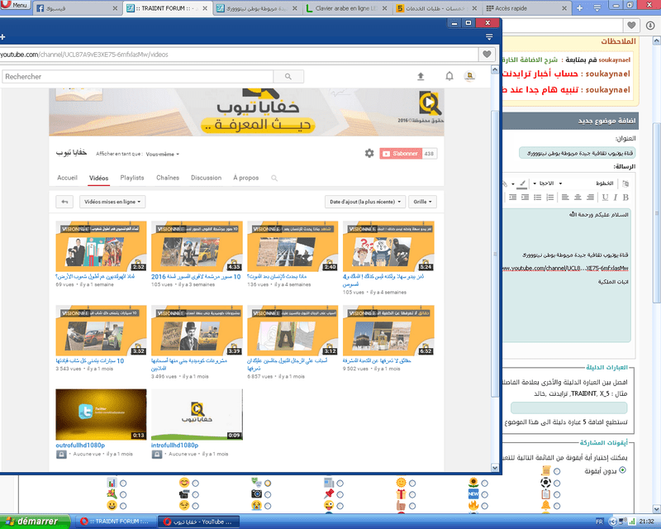661x529 pixels.
Task: Click the YouTube account avatar icon
Action: [x=469, y=76]
